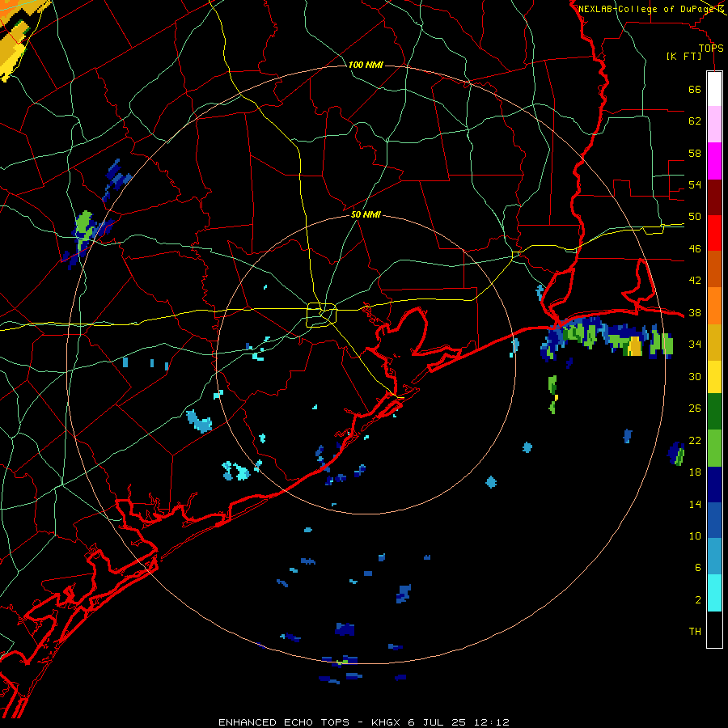The image size is (728, 728).
Task: Click legend value 30
Action: point(695,376)
